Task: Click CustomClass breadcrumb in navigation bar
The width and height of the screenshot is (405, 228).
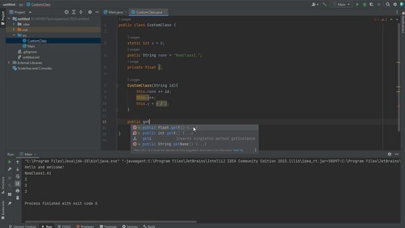Action: tap(39, 4)
